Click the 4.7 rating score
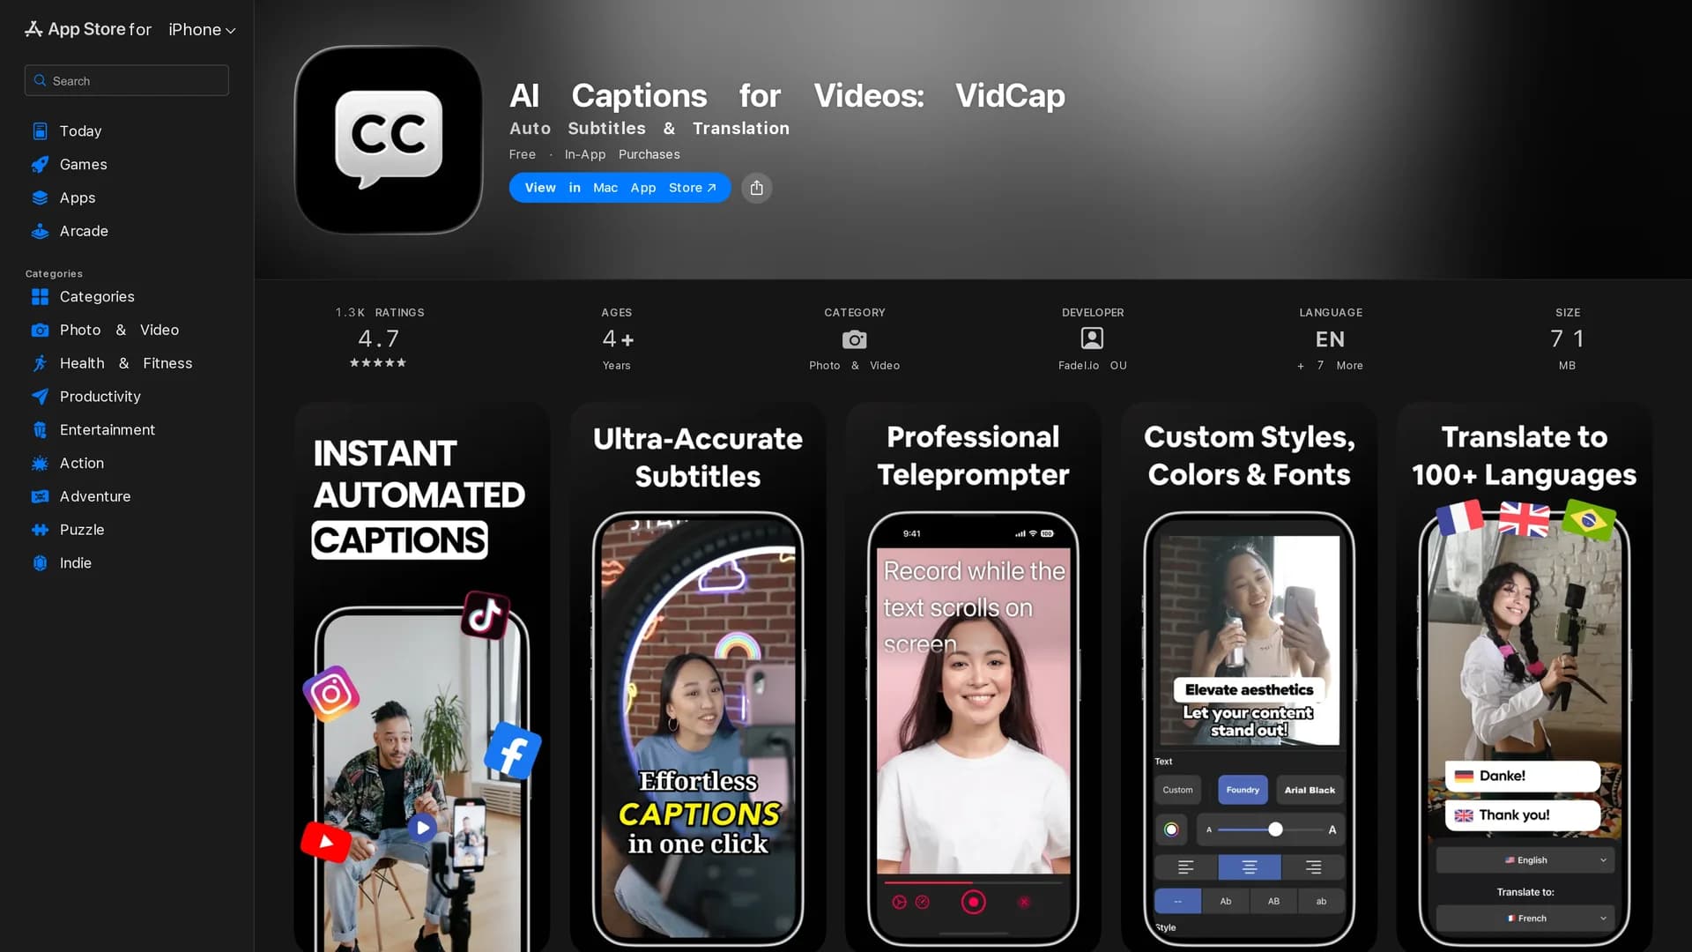The width and height of the screenshot is (1692, 952). pyautogui.click(x=378, y=338)
